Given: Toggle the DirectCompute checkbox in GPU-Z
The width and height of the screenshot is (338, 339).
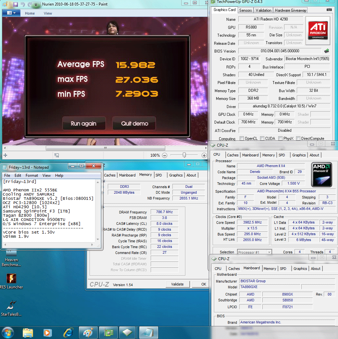Looking at the screenshot, I should tap(298, 139).
